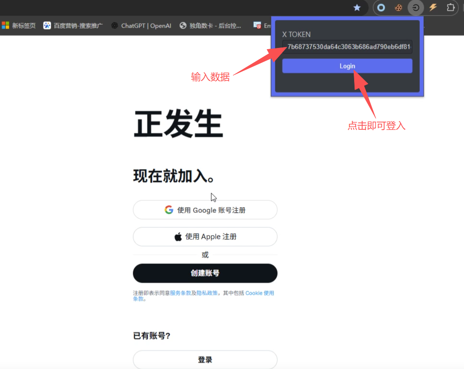Open the Extensions puzzle icon
Image resolution: width=464 pixels, height=369 pixels.
(x=450, y=7)
